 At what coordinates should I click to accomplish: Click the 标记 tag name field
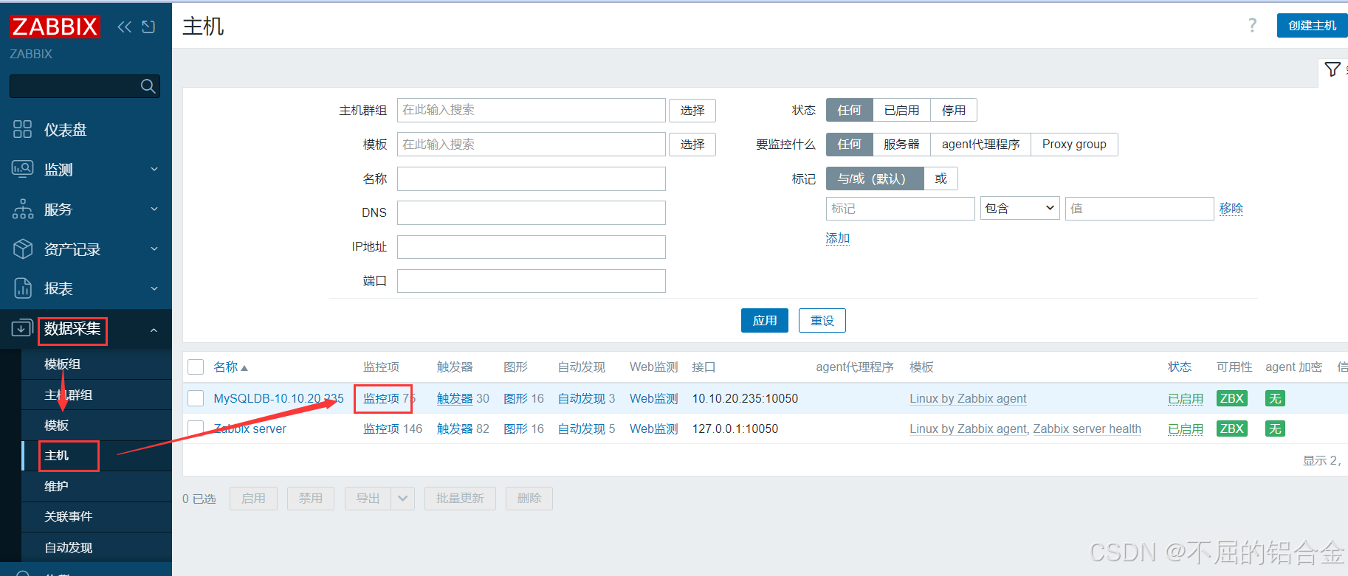[900, 209]
